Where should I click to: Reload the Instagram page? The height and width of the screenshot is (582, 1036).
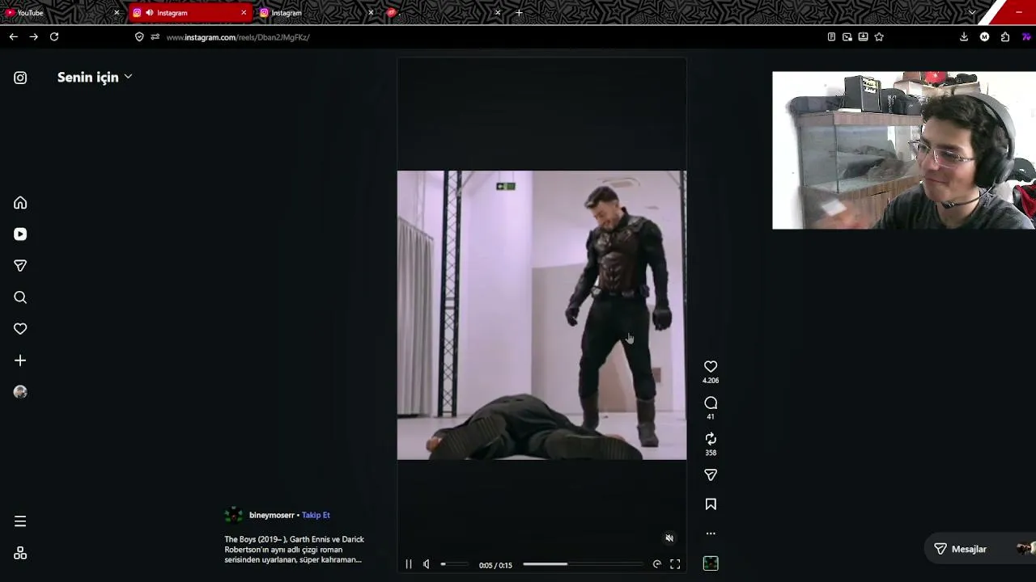[x=54, y=37]
